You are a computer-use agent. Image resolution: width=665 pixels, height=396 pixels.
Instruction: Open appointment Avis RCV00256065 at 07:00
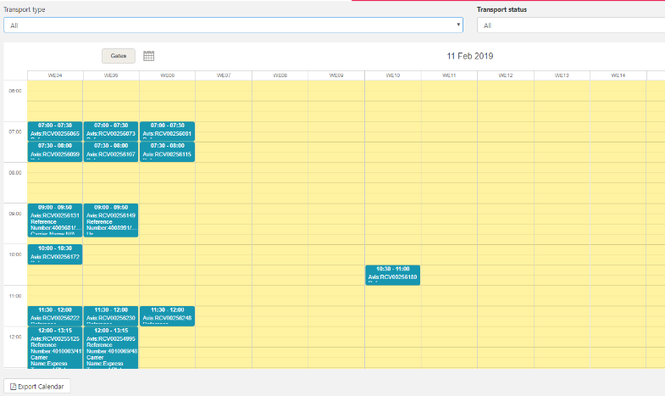[x=54, y=131]
